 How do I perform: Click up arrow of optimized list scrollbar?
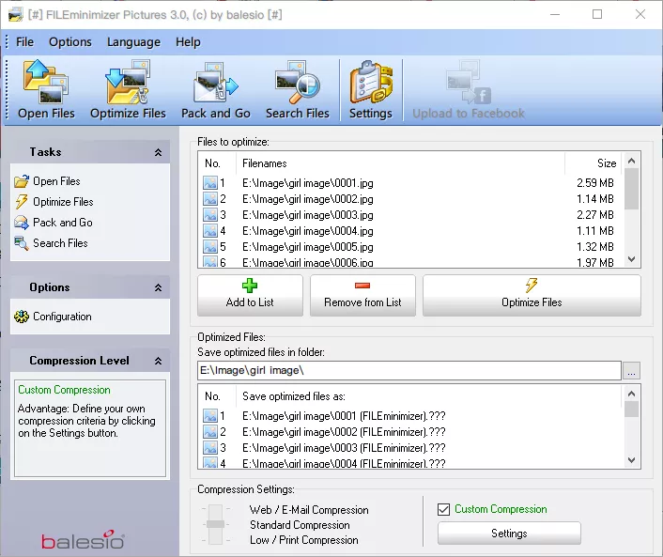click(632, 394)
